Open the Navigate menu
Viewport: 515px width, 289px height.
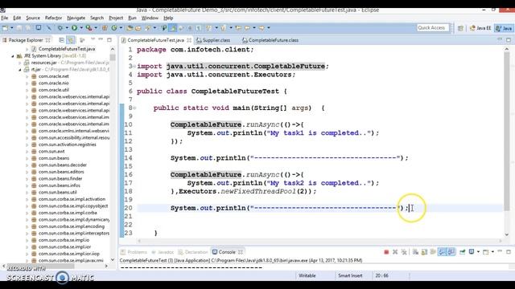(x=76, y=18)
